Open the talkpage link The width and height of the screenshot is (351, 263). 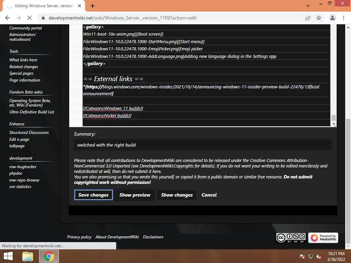tap(17, 146)
